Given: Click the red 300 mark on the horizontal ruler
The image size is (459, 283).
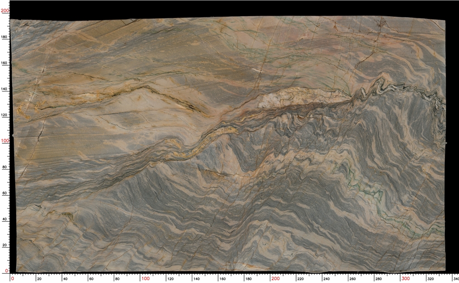Looking at the screenshot, I should [x=406, y=278].
